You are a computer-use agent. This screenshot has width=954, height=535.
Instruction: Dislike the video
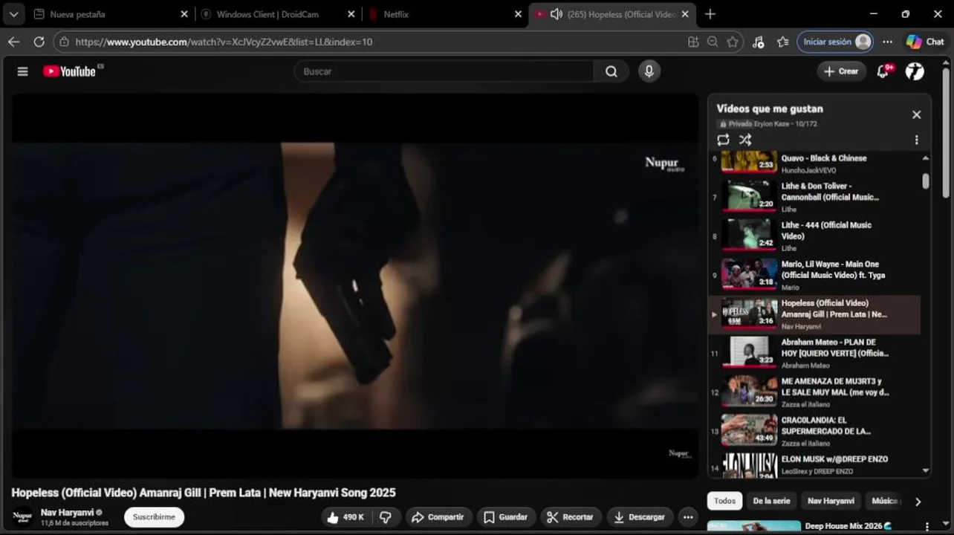[x=386, y=517]
